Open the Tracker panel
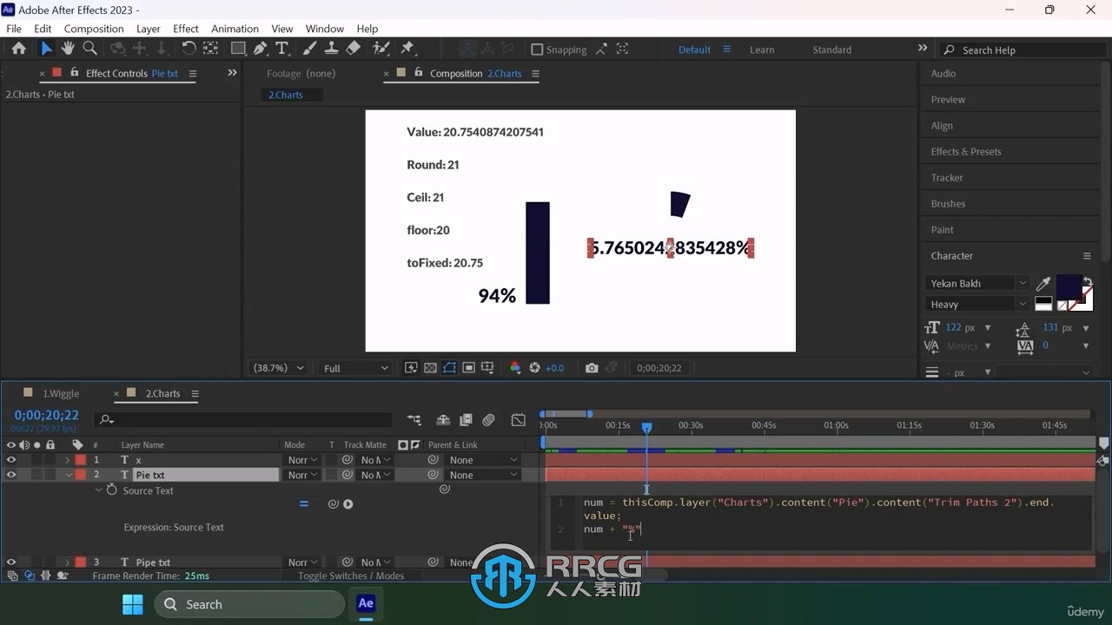Viewport: 1112px width, 625px height. click(x=947, y=178)
